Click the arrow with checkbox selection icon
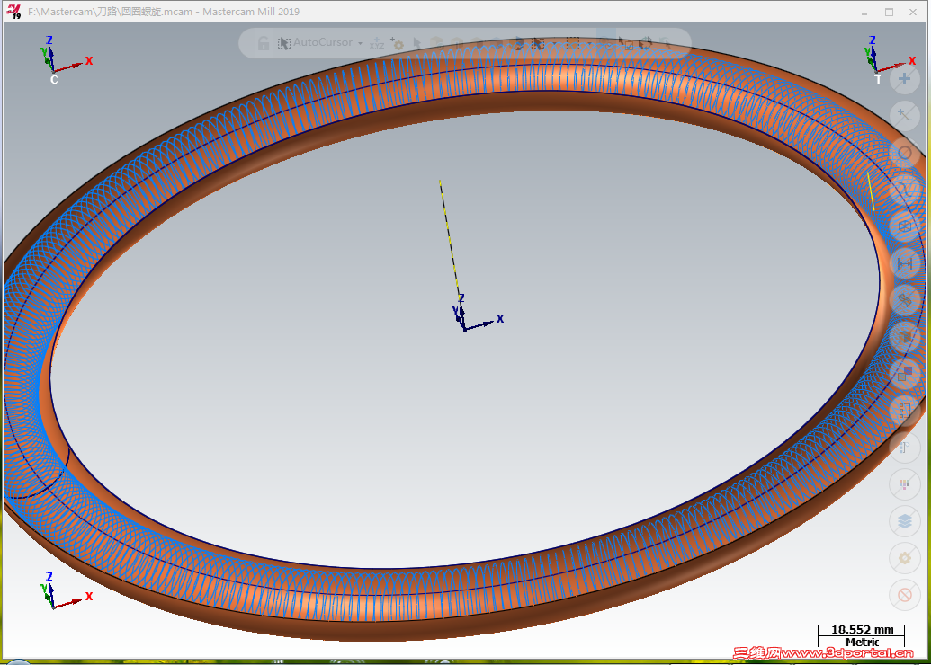The image size is (931, 665). pos(626,43)
